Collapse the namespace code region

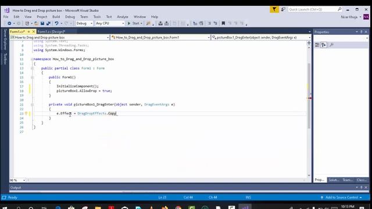pyautogui.click(x=32, y=59)
